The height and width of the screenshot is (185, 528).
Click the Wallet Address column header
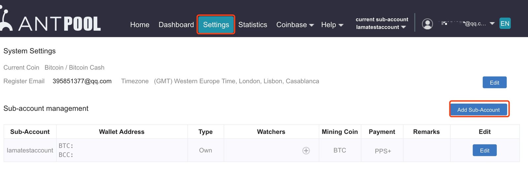[122, 132]
